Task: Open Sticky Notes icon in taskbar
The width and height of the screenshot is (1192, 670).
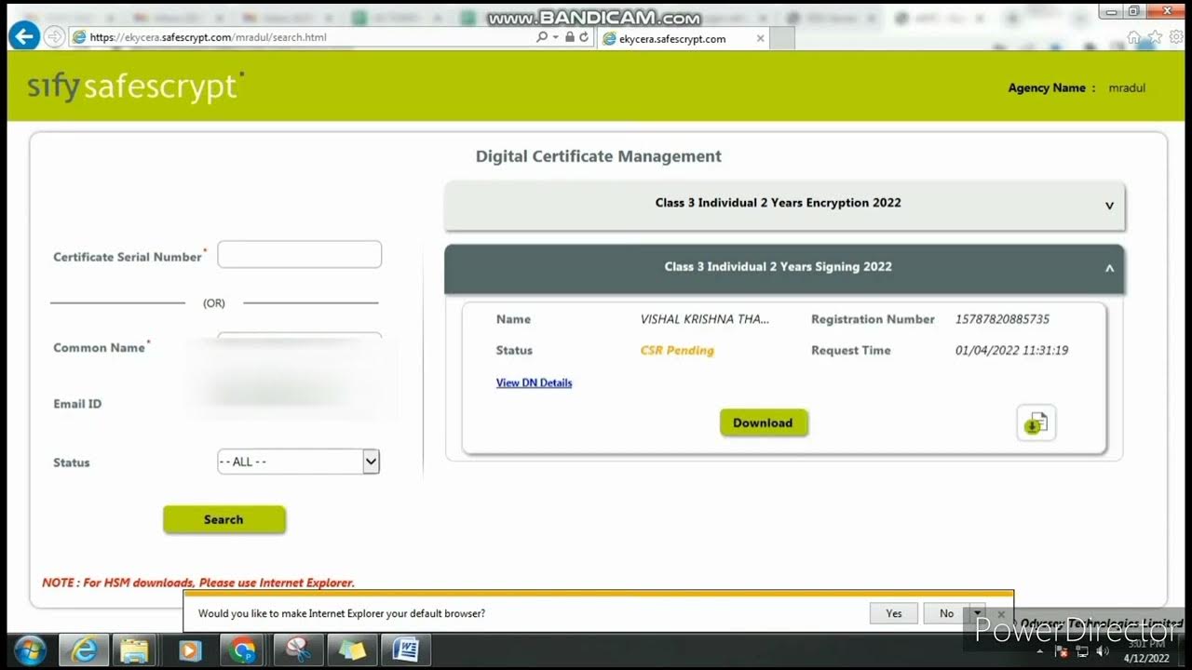Action: coord(352,650)
